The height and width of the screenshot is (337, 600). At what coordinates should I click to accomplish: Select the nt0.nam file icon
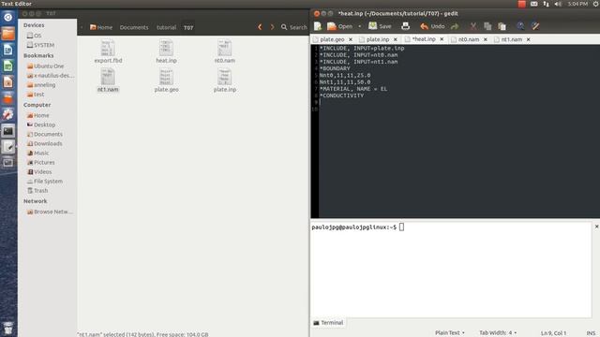pyautogui.click(x=225, y=51)
